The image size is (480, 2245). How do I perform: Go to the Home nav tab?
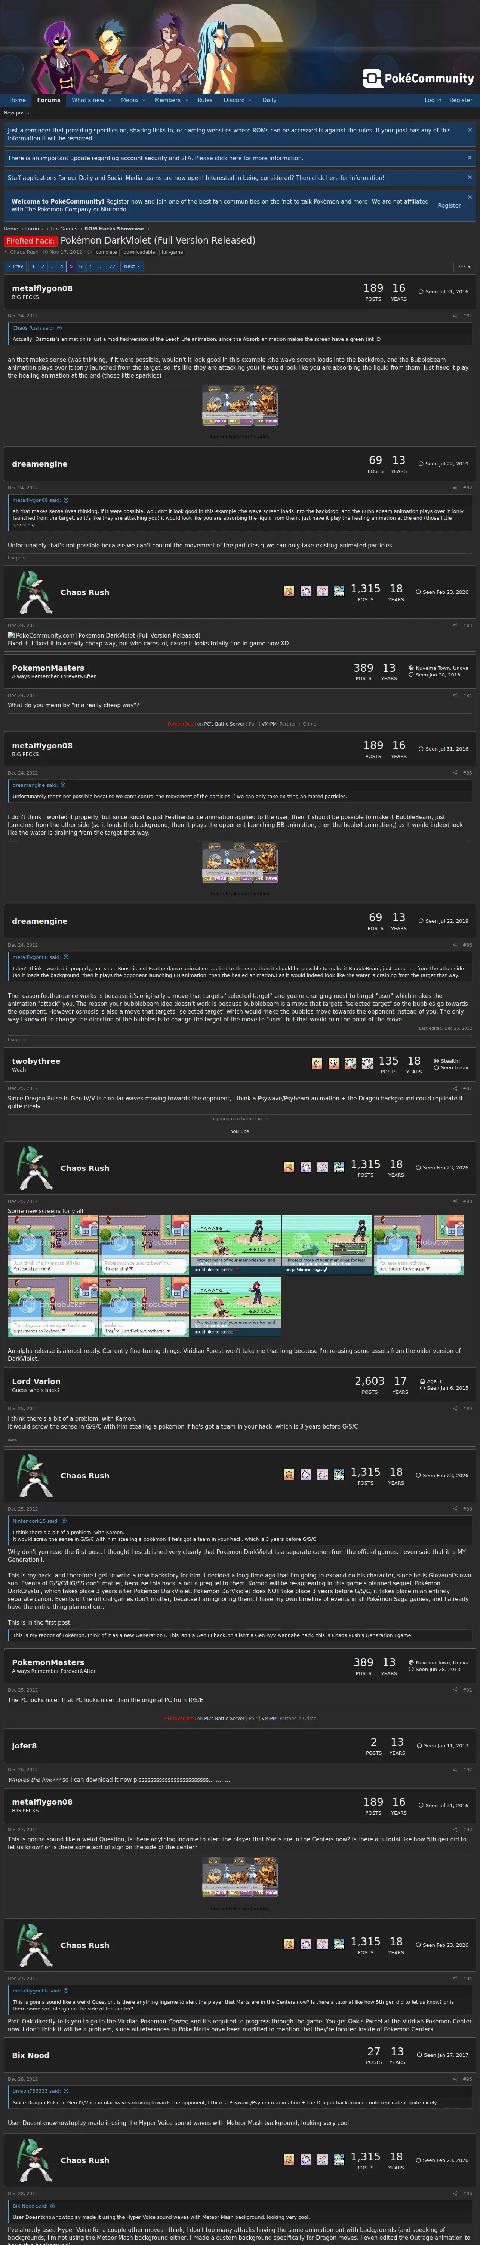coord(18,100)
